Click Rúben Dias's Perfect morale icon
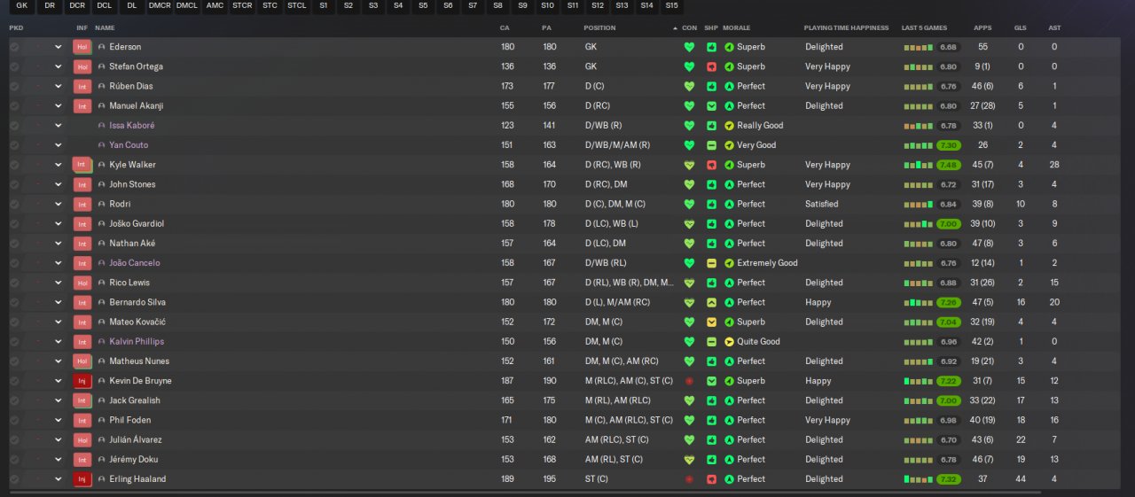 [x=729, y=86]
